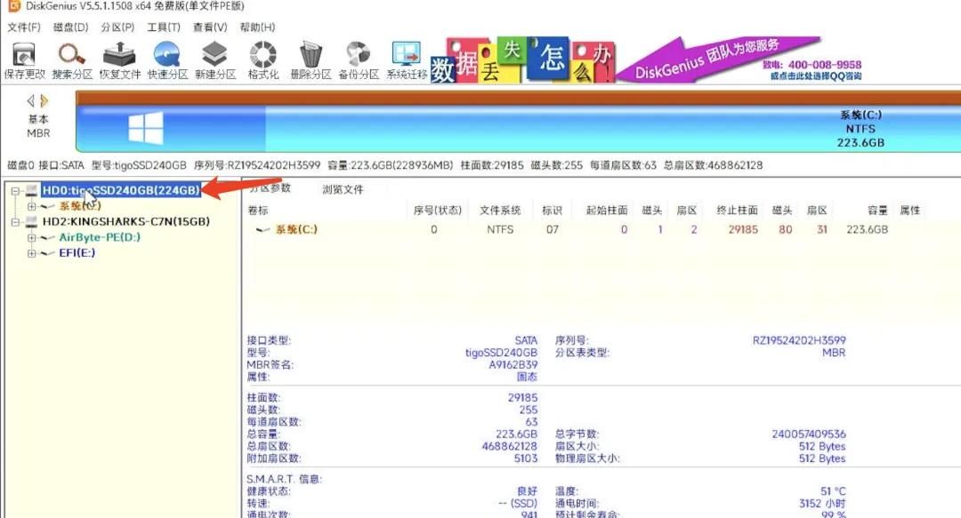Click the 卷标 column header

[x=258, y=211]
